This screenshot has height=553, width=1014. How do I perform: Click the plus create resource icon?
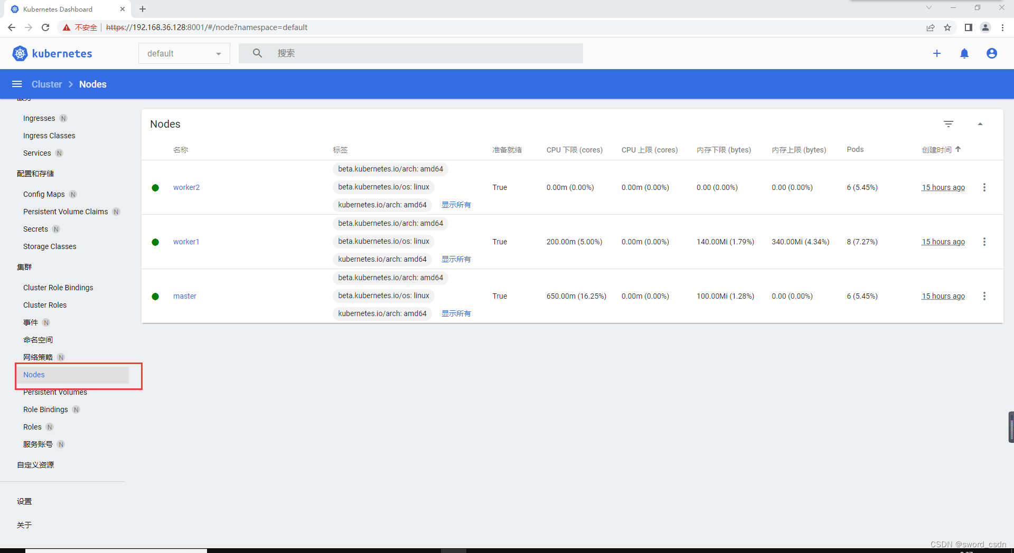coord(937,53)
